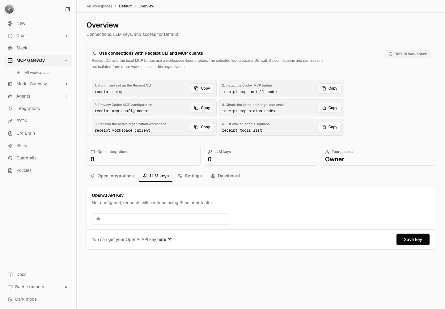Click the Default breadcrumb

[x=125, y=6]
